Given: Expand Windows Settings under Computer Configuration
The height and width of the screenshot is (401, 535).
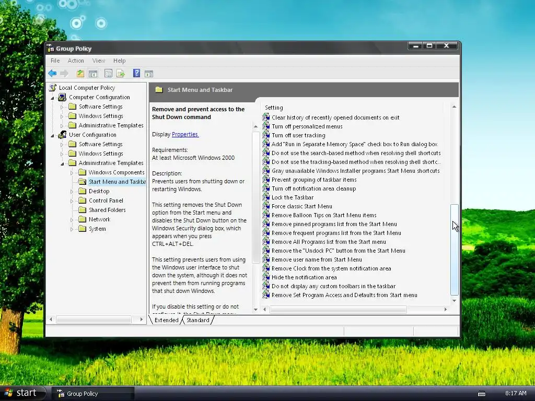Looking at the screenshot, I should pos(62,116).
